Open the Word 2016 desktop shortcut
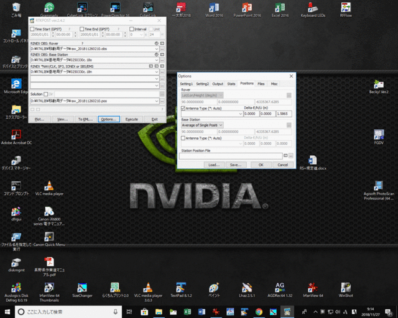The height and width of the screenshot is (318, 398). pyautogui.click(x=214, y=9)
